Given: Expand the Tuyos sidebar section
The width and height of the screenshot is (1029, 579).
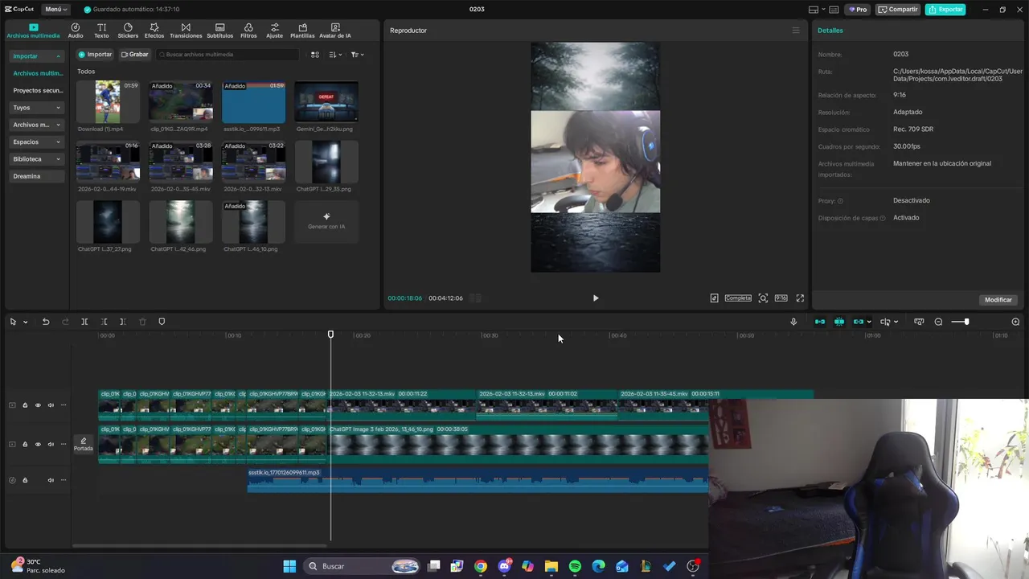Looking at the screenshot, I should coord(37,108).
